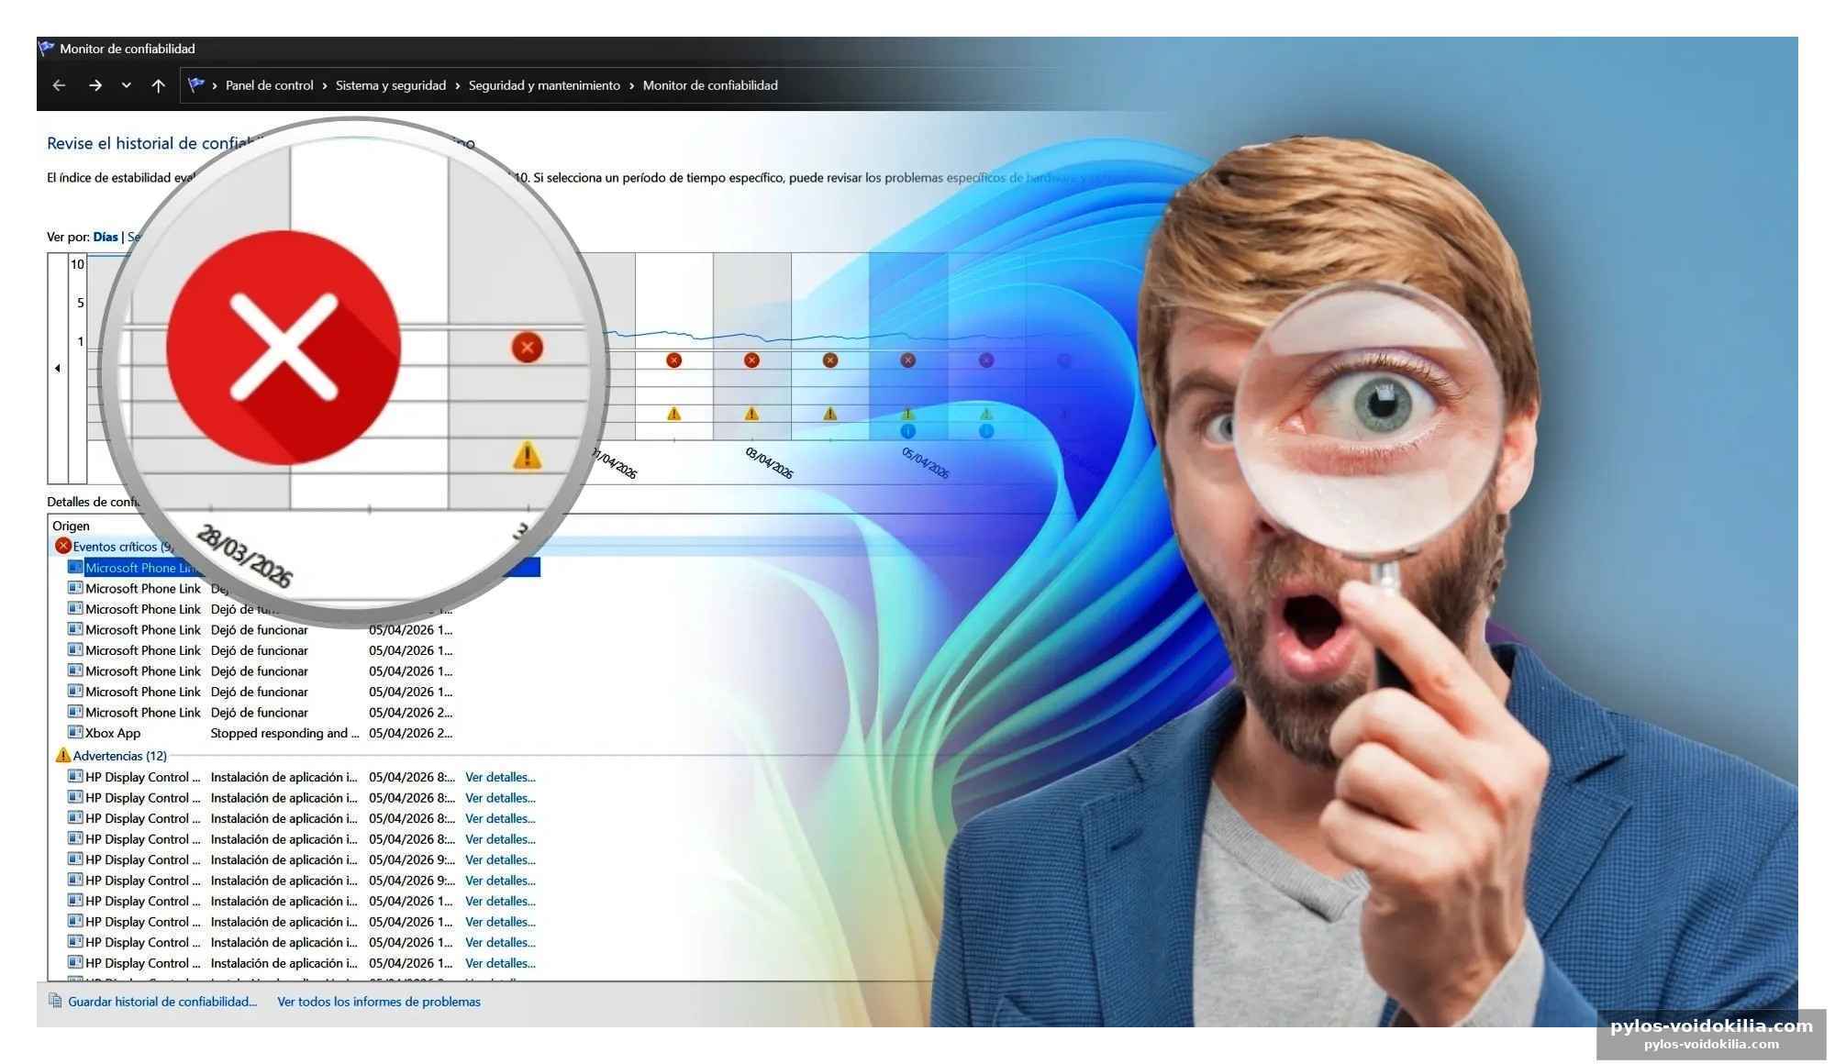Select the first HP Display Control row
Screen dimensions: 1835x1064
302,777
